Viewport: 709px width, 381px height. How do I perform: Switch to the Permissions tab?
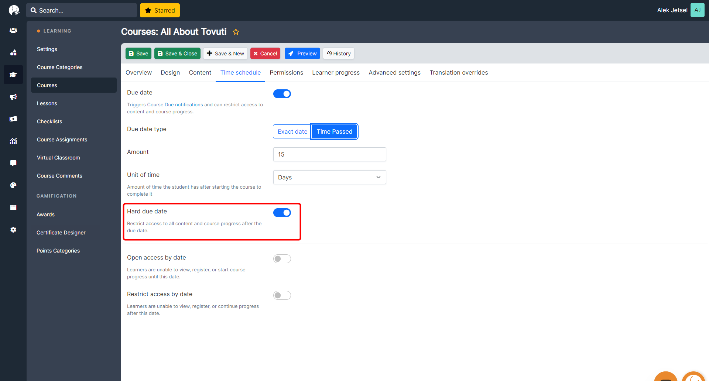pyautogui.click(x=286, y=73)
